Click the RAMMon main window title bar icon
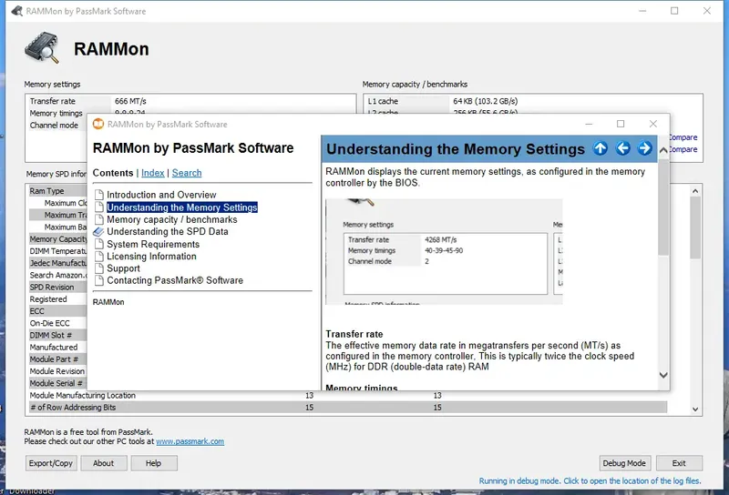Viewport: 729px width, 495px height. (16, 11)
